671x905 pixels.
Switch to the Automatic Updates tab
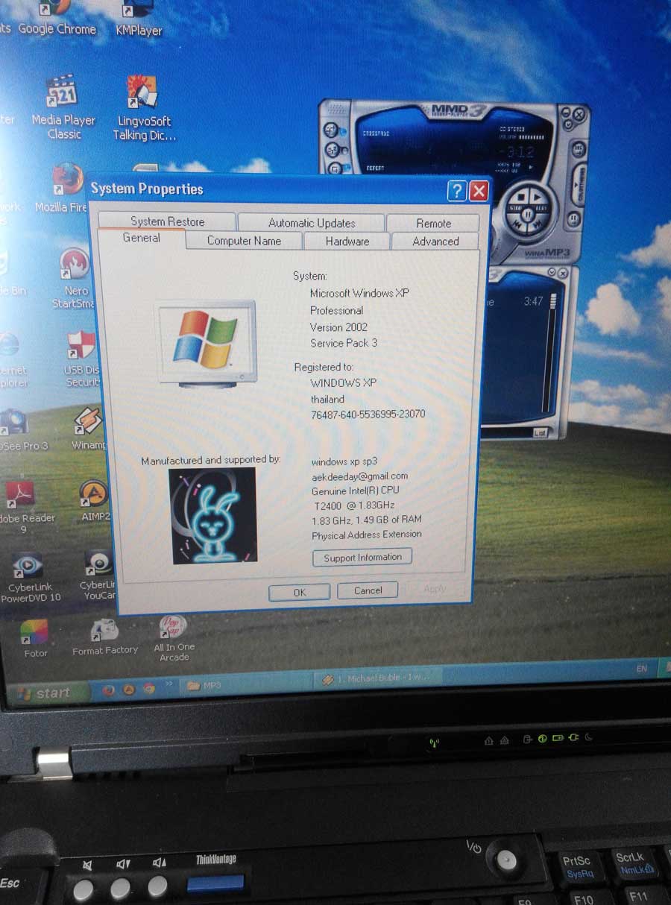tap(312, 223)
